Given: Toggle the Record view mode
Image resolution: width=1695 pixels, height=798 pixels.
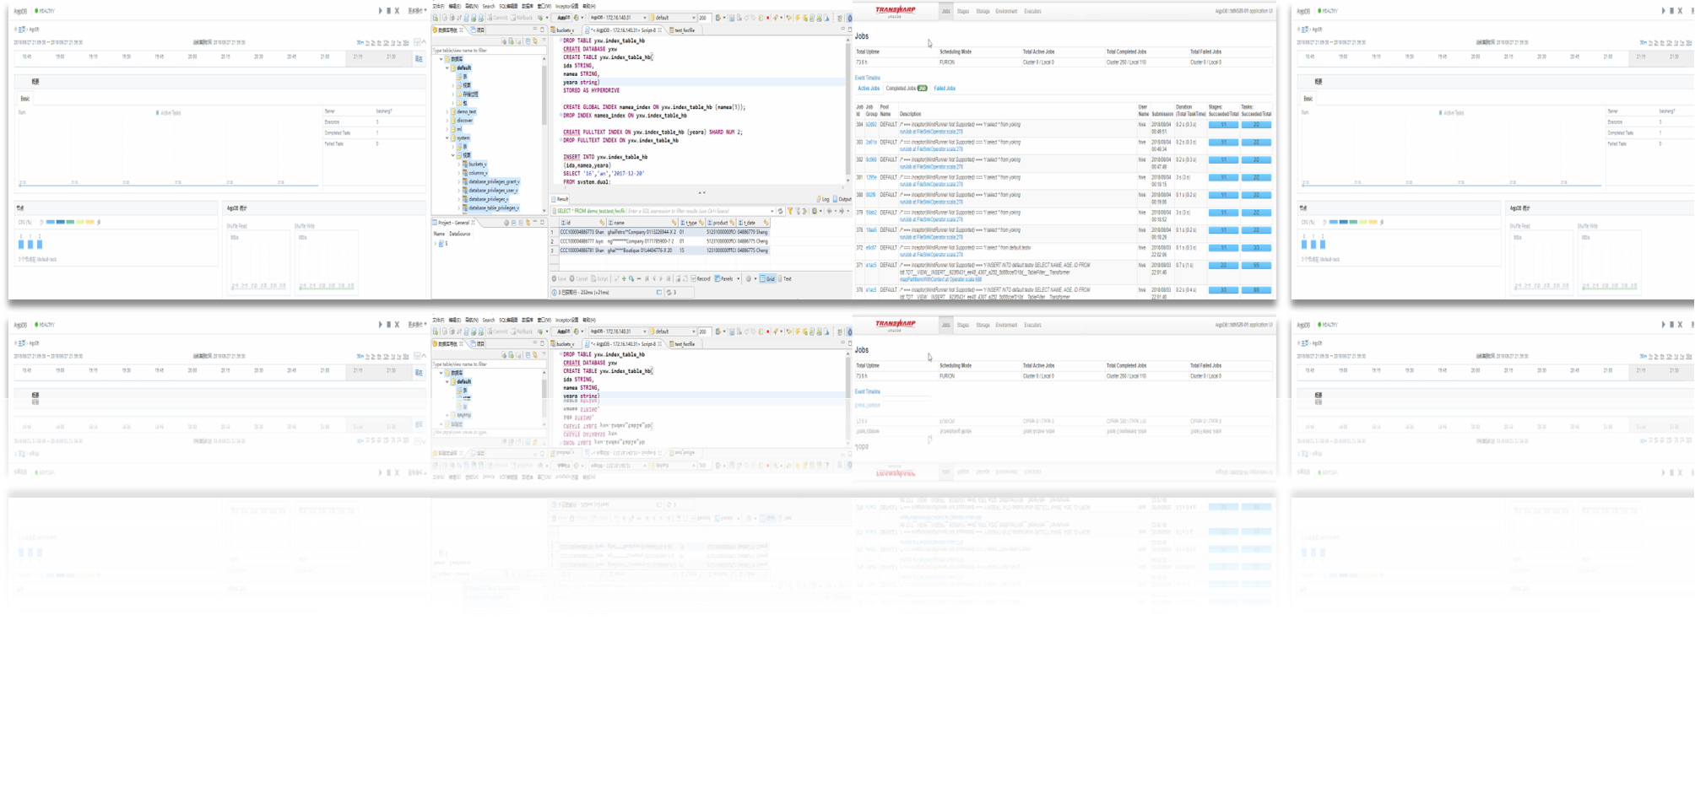Looking at the screenshot, I should 701,278.
